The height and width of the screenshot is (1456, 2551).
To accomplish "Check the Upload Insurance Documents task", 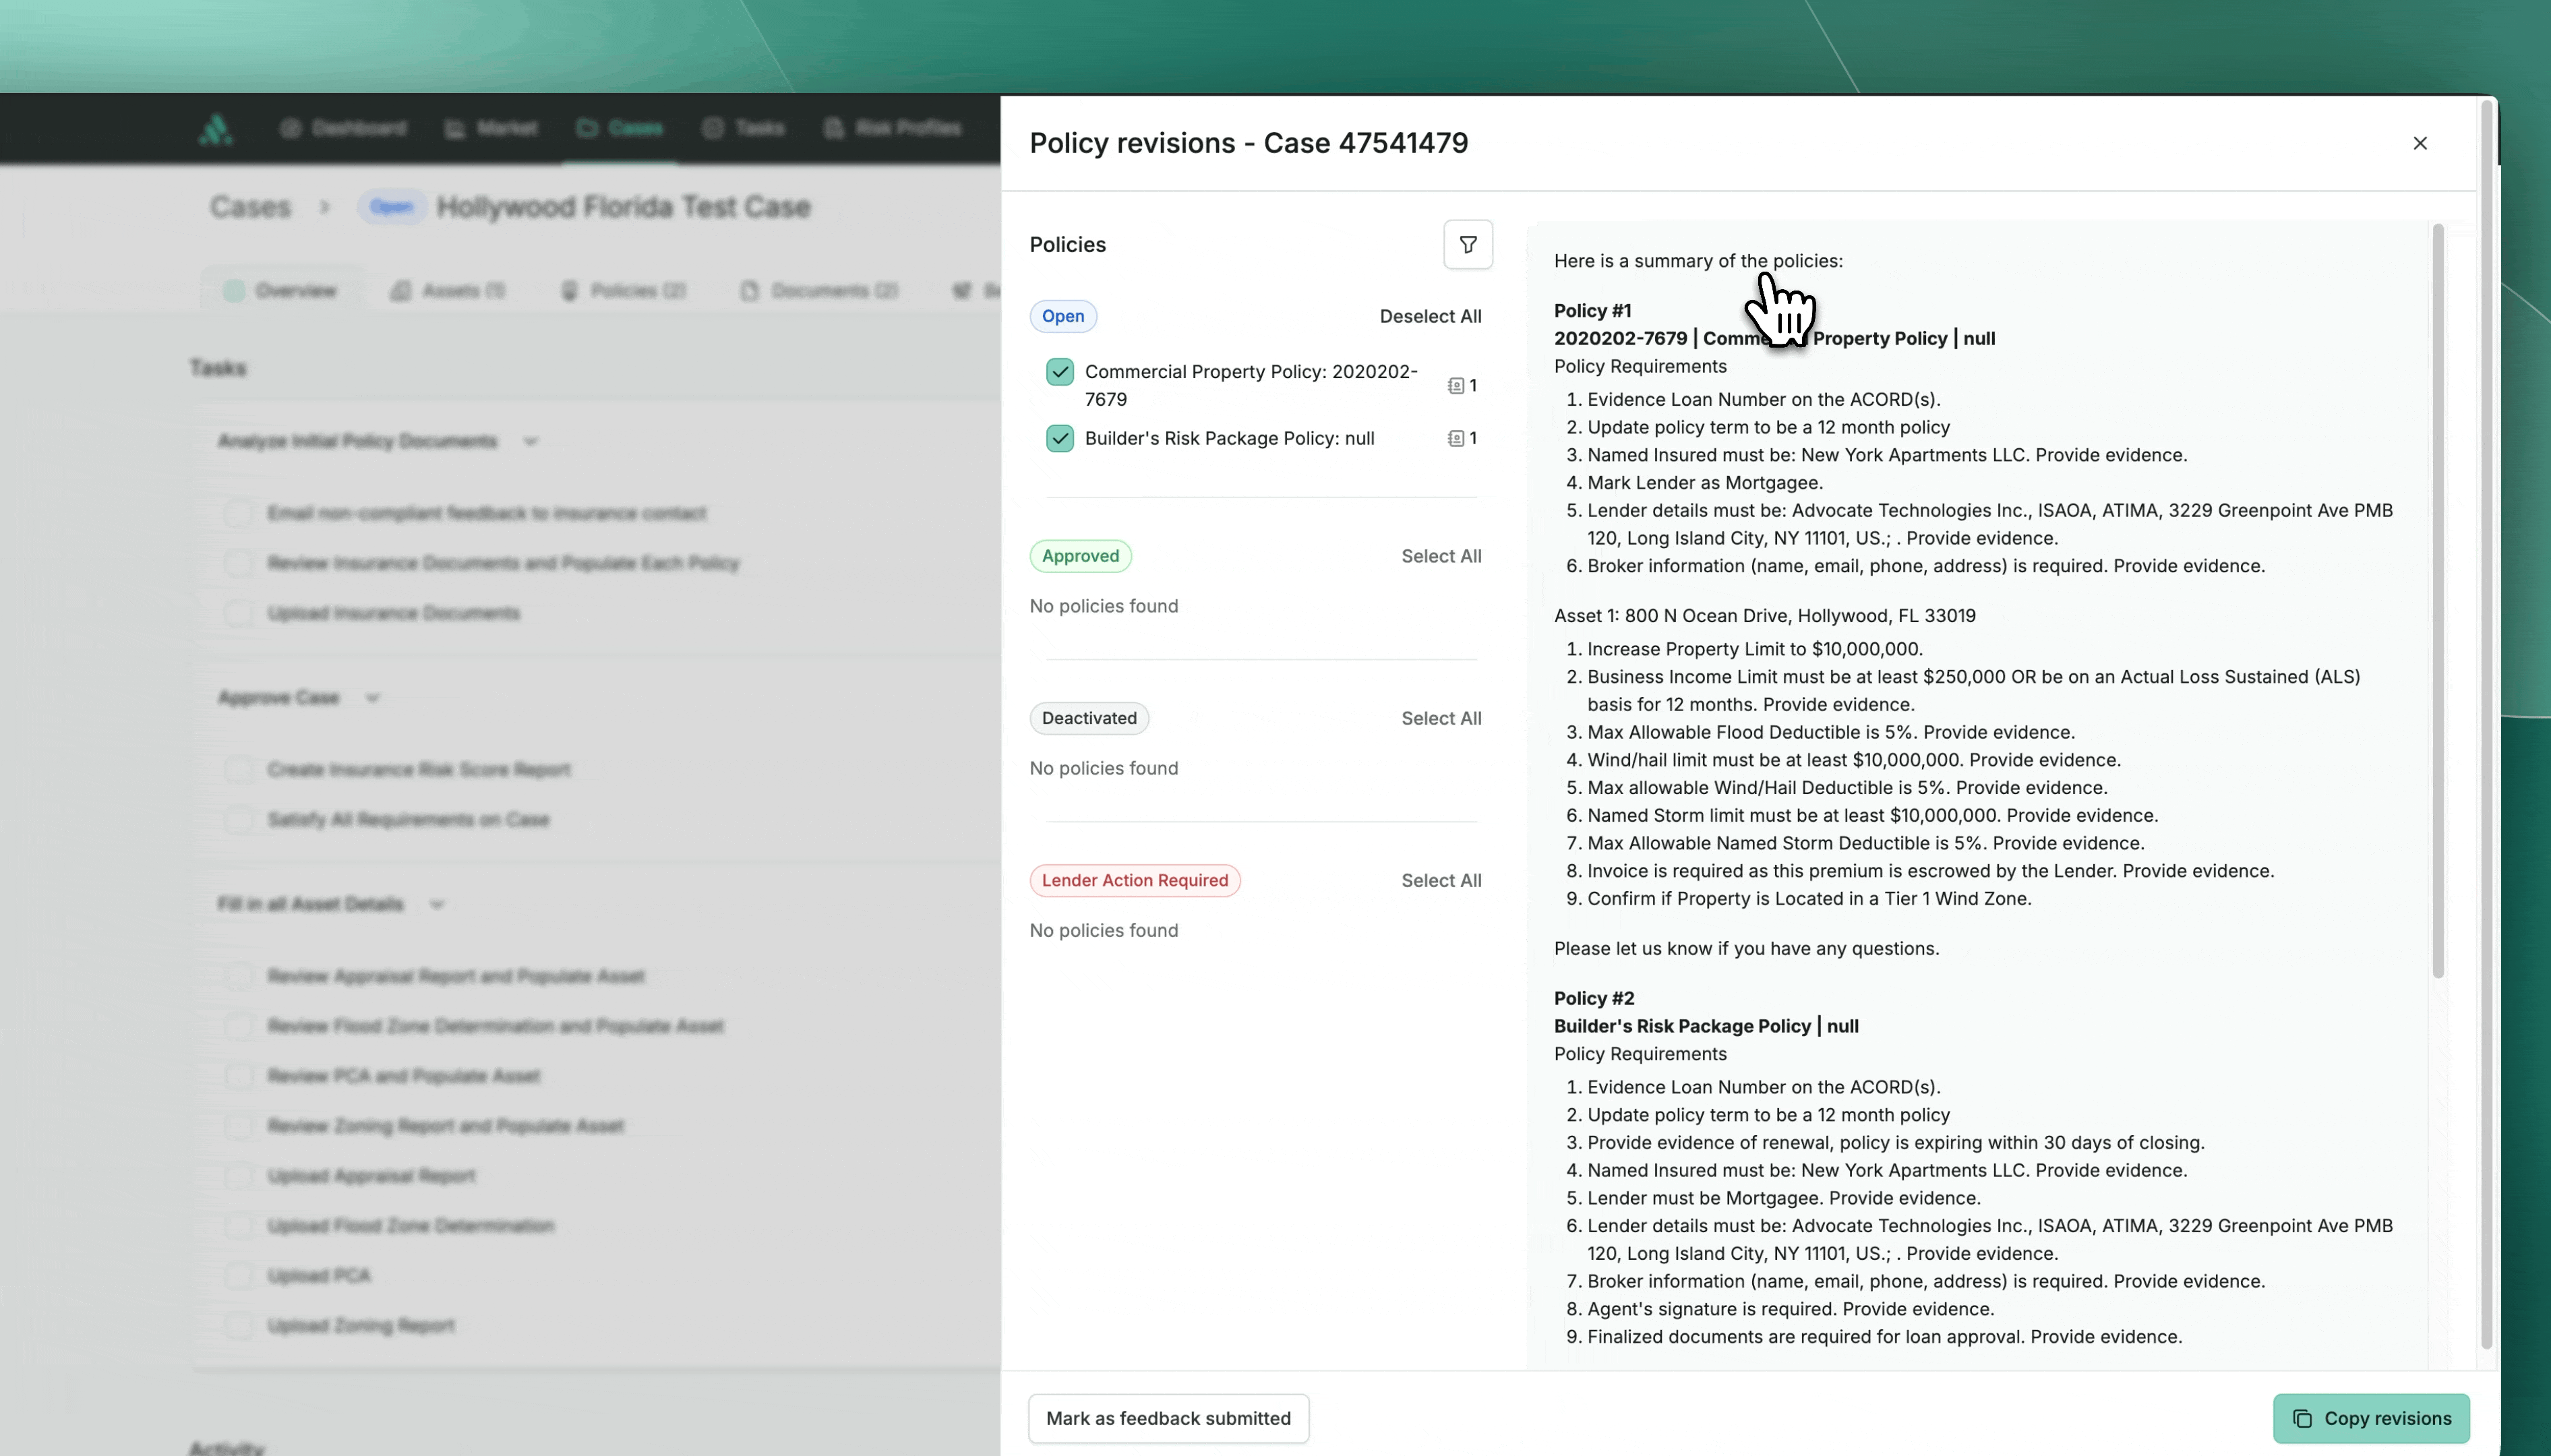I will [x=238, y=613].
